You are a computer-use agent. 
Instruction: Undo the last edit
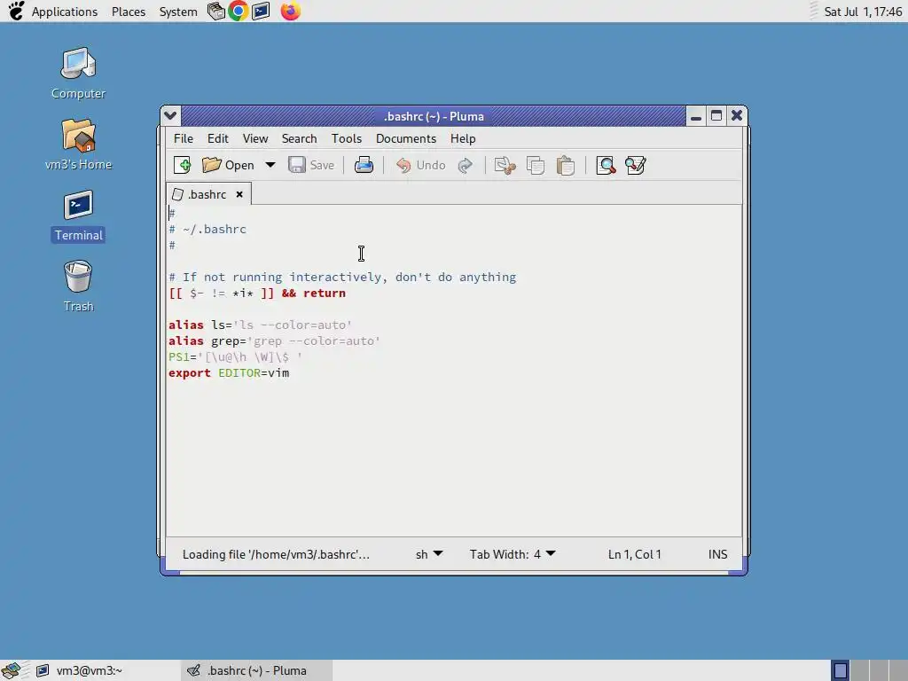pyautogui.click(x=420, y=165)
